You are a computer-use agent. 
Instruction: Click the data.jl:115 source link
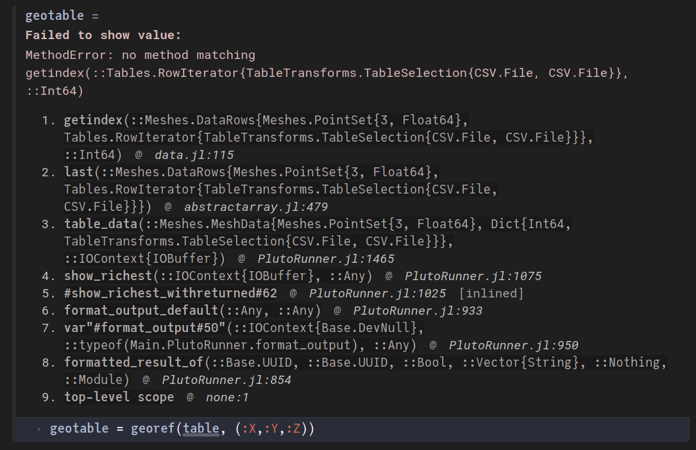tap(194, 155)
